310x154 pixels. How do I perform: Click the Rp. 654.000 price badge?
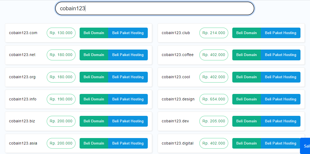point(214,99)
